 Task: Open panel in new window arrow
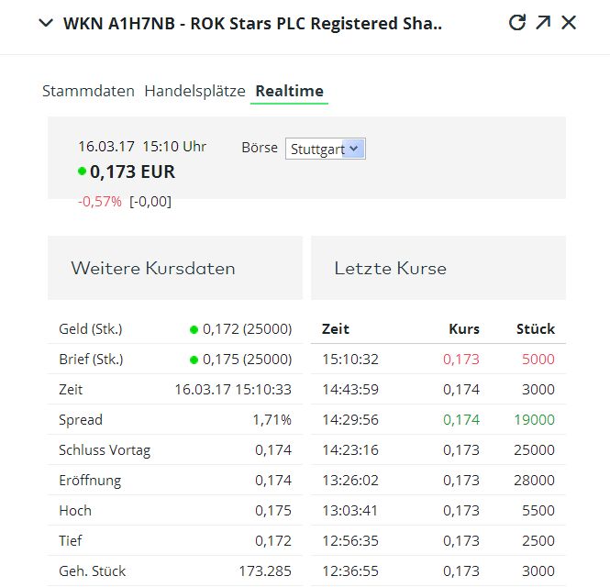(543, 23)
